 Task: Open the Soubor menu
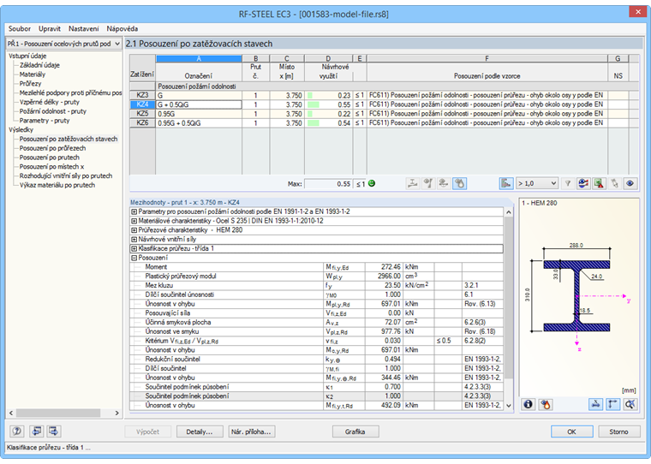[x=20, y=28]
